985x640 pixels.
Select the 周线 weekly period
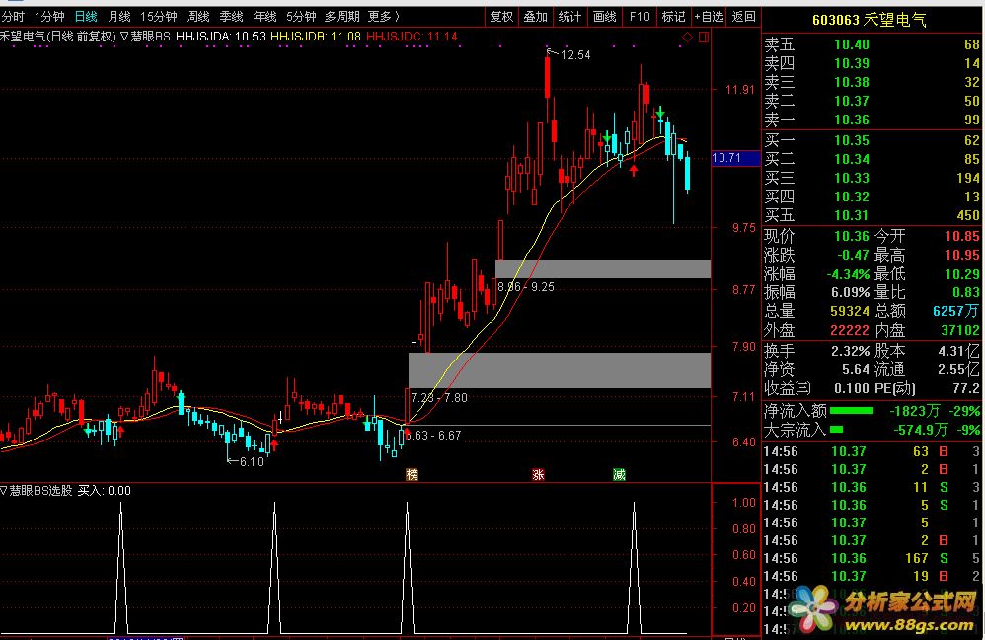tap(197, 17)
